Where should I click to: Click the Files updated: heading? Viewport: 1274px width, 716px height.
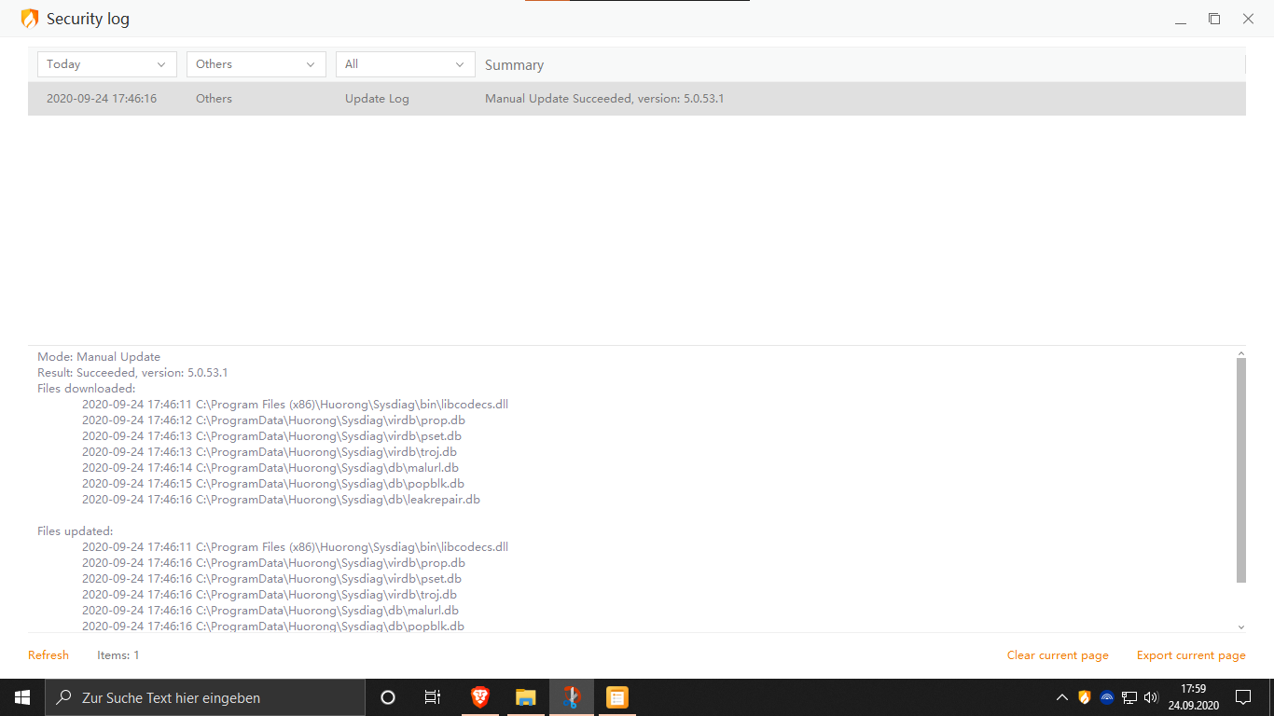pos(75,531)
